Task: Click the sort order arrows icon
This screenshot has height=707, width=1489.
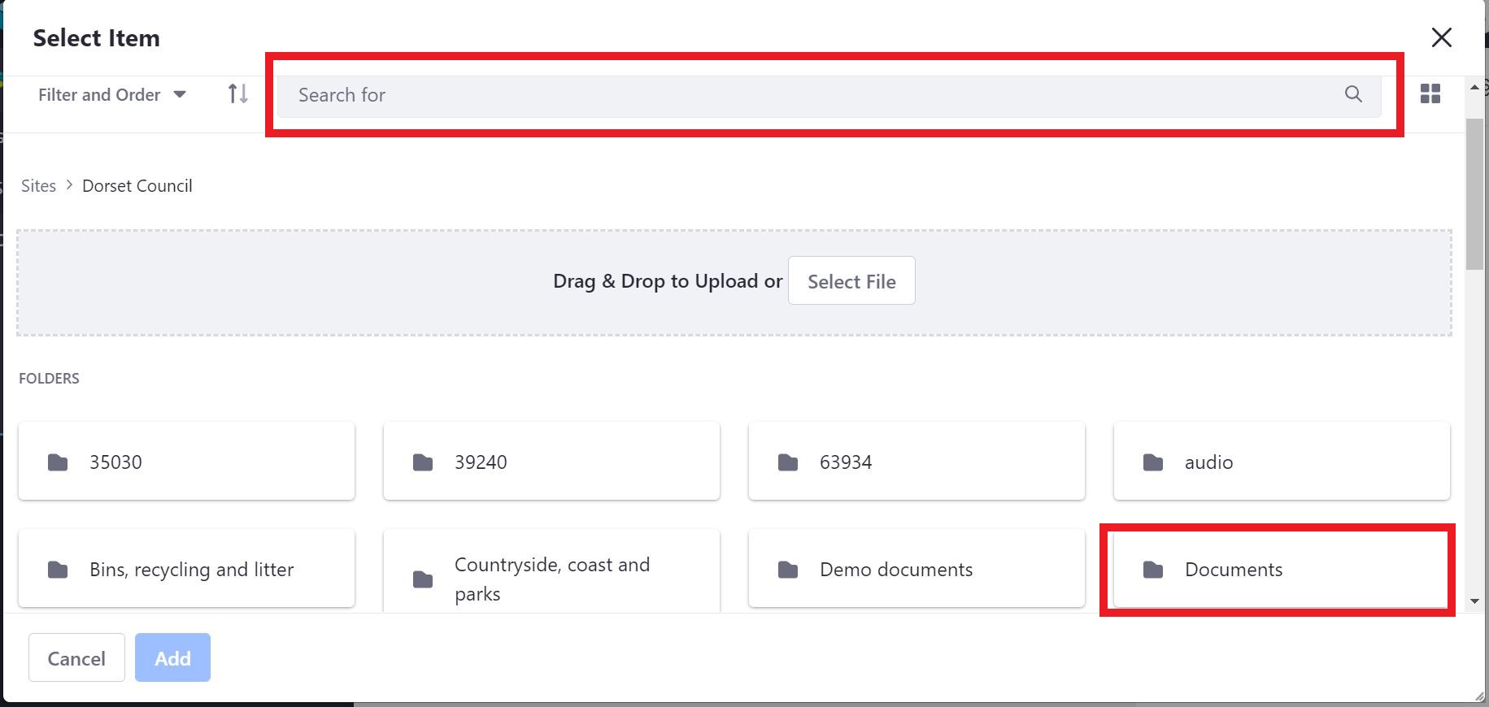Action: tap(237, 93)
